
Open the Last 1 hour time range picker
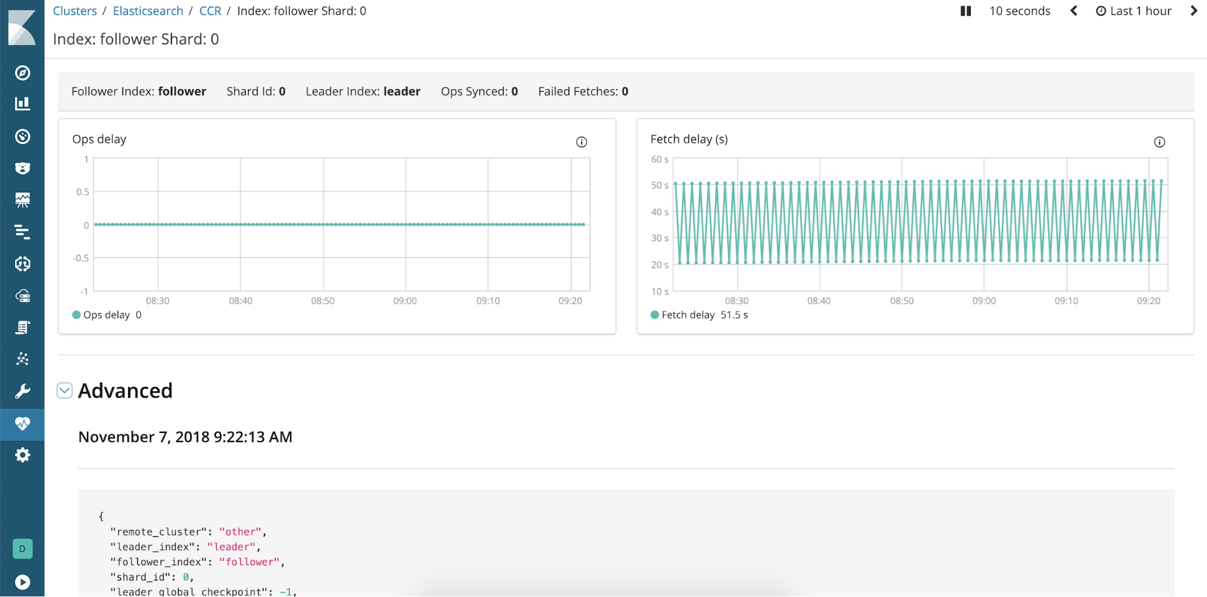1140,10
